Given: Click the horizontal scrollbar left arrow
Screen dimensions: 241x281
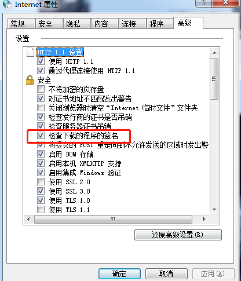Looking at the screenshot, I should click(28, 219).
